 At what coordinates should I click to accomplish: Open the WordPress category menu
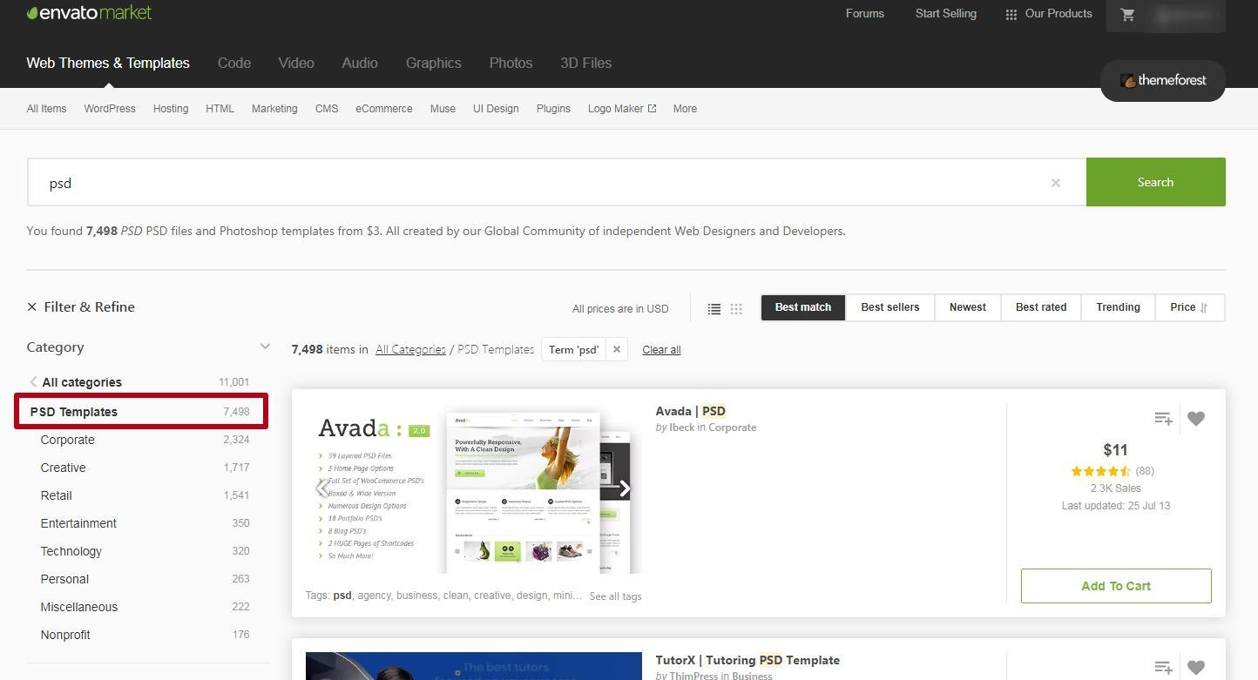pos(110,109)
